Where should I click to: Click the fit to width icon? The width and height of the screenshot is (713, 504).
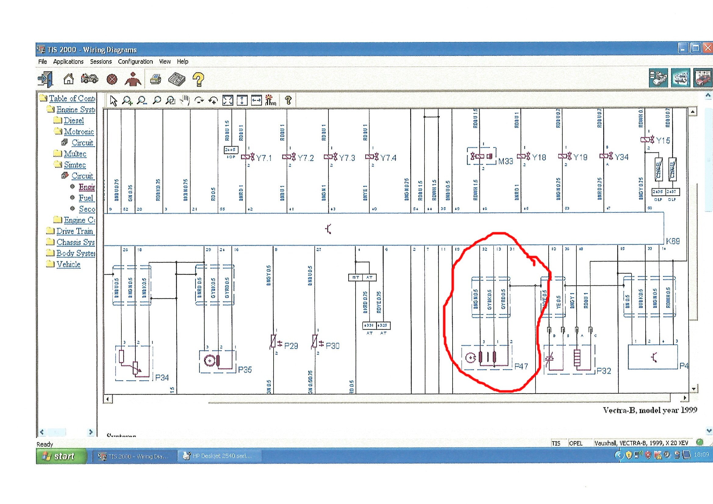(x=256, y=100)
